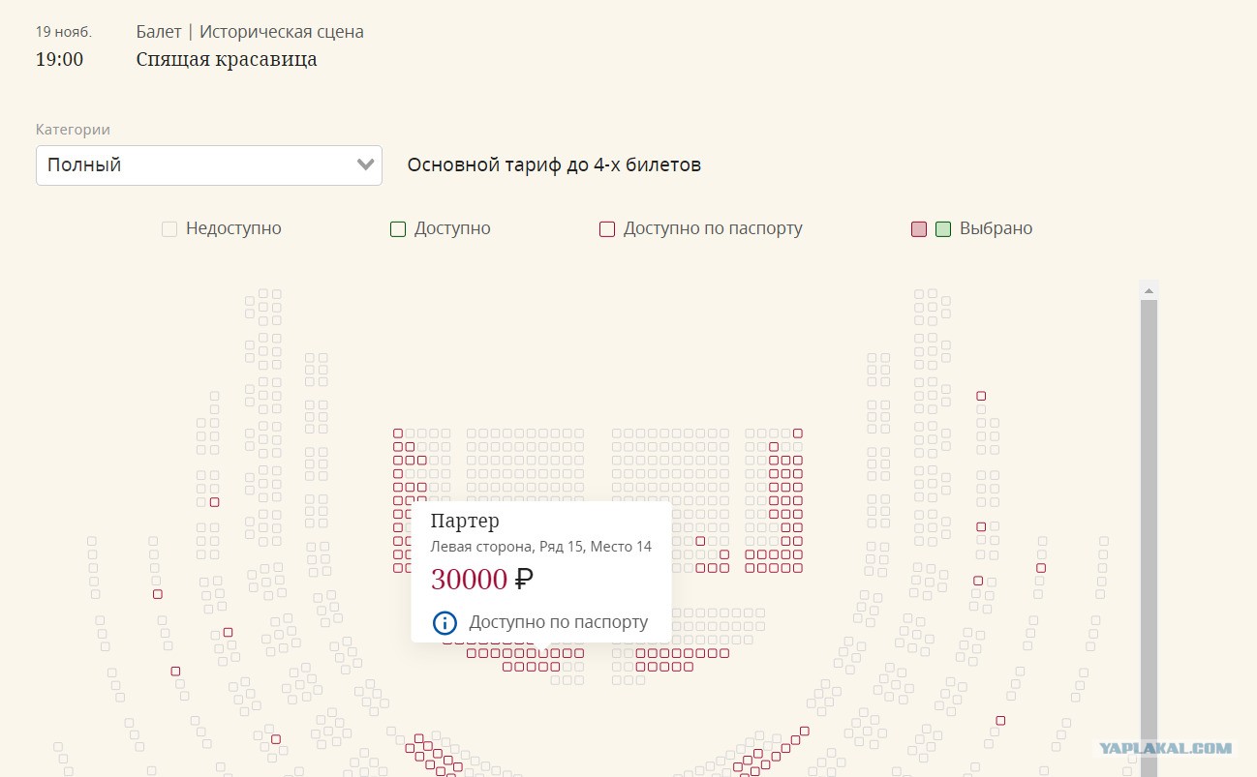Select top-right corner seat of right parterre block
Viewport: 1257px width, 777px height.
click(x=798, y=433)
